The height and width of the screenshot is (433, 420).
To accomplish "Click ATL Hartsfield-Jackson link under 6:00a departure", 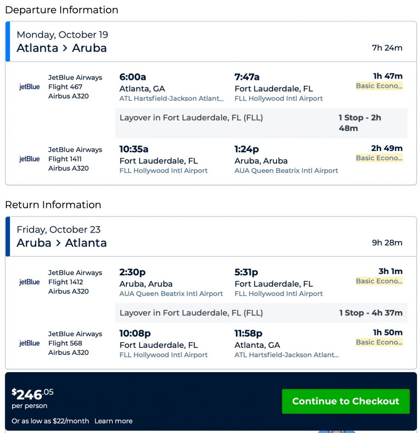I will click(x=172, y=99).
